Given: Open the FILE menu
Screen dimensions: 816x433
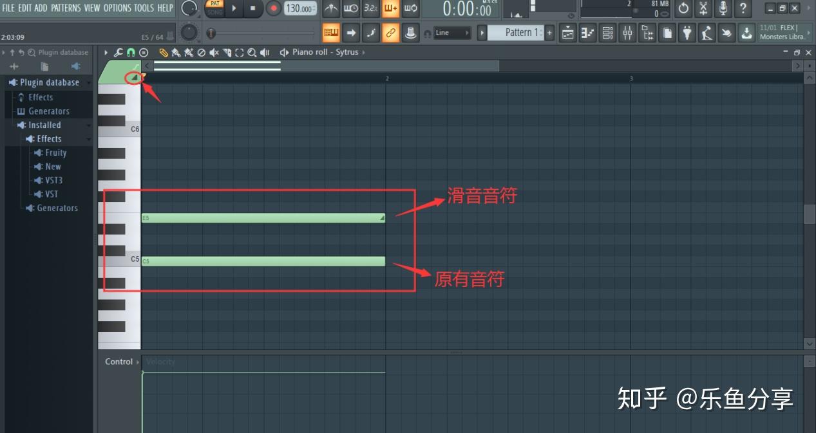Looking at the screenshot, I should (9, 8).
